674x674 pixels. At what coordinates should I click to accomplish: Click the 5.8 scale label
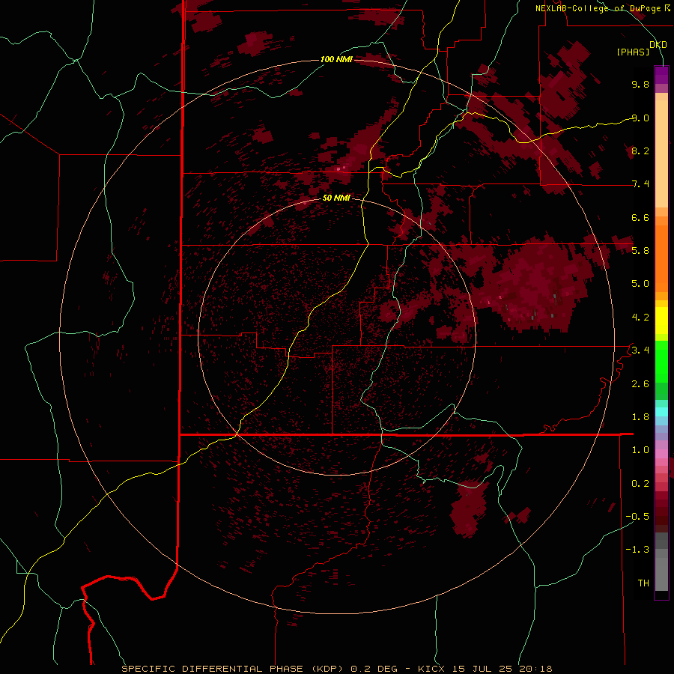tap(640, 250)
